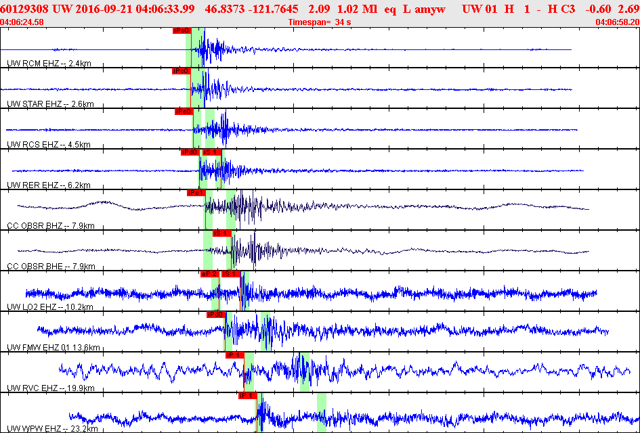Click the iP 1 pick on RVC trace

pyautogui.click(x=235, y=355)
